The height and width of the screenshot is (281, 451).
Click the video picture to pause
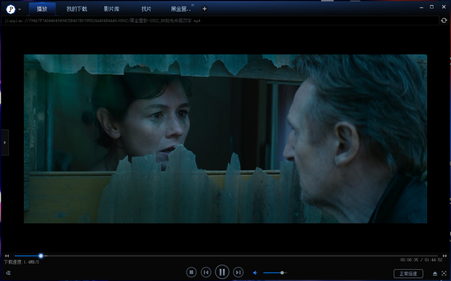(225, 139)
